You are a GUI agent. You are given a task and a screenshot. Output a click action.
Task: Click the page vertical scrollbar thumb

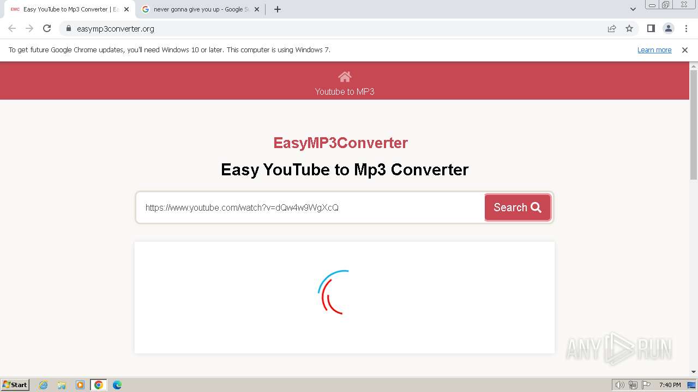pyautogui.click(x=694, y=124)
